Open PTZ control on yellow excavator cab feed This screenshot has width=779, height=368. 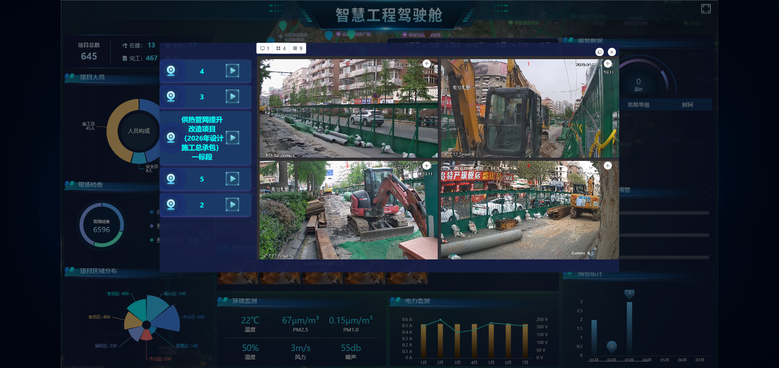[x=607, y=64]
